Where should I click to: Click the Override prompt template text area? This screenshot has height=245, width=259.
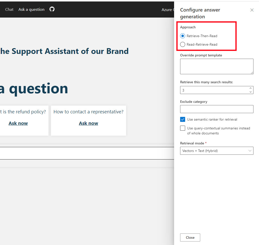click(217, 66)
